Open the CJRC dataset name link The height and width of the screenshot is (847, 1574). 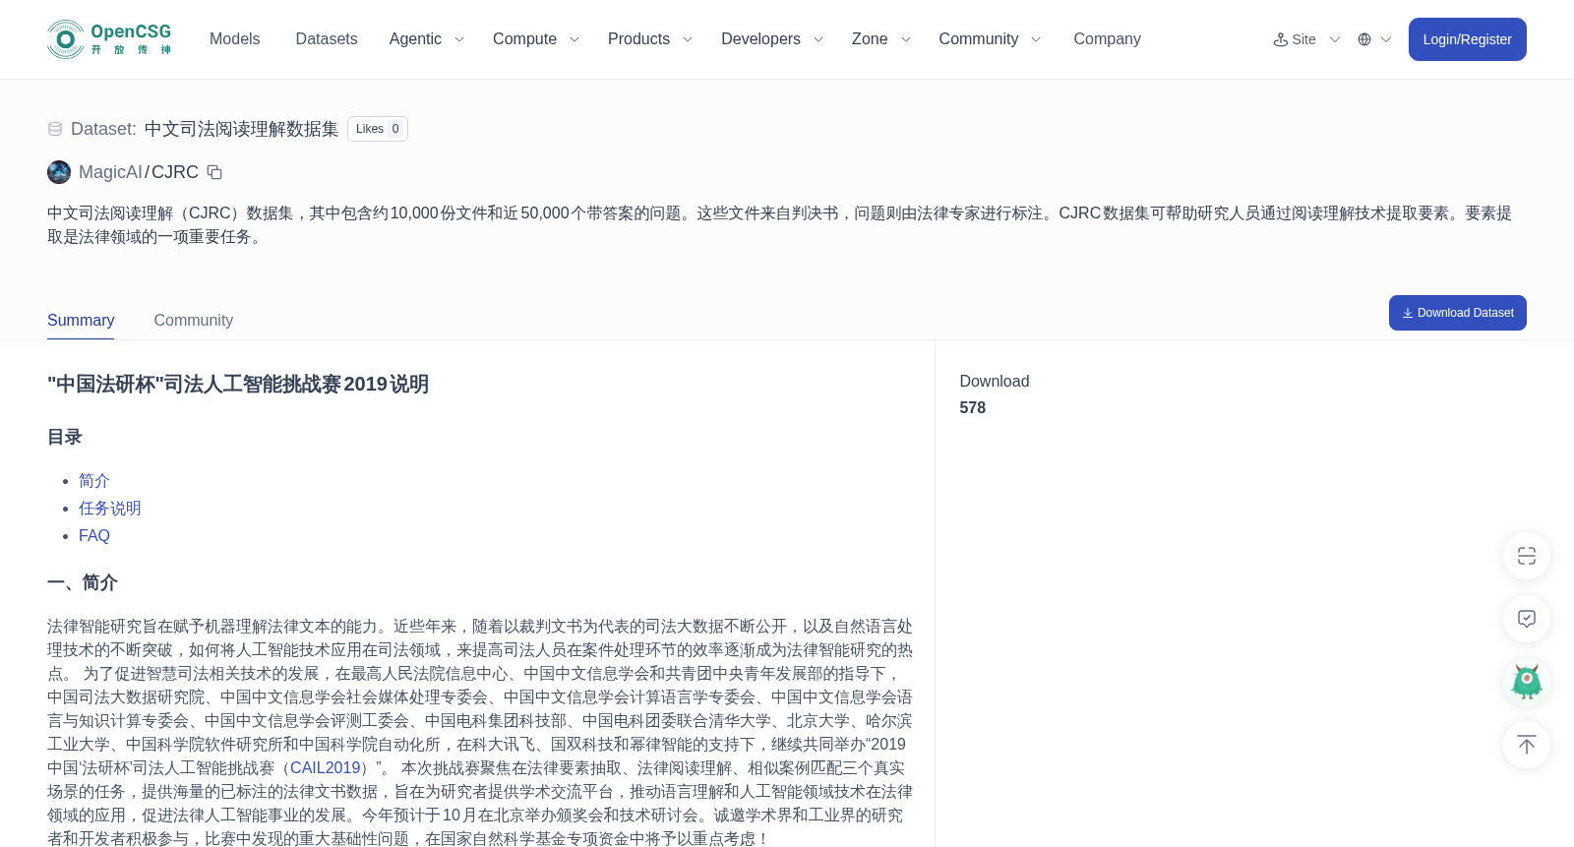coord(175,172)
